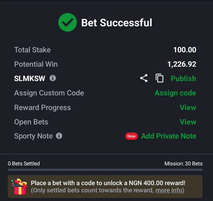The image size is (213, 201).
Task: Click the Total Stake value 100.00
Action: tap(185, 50)
